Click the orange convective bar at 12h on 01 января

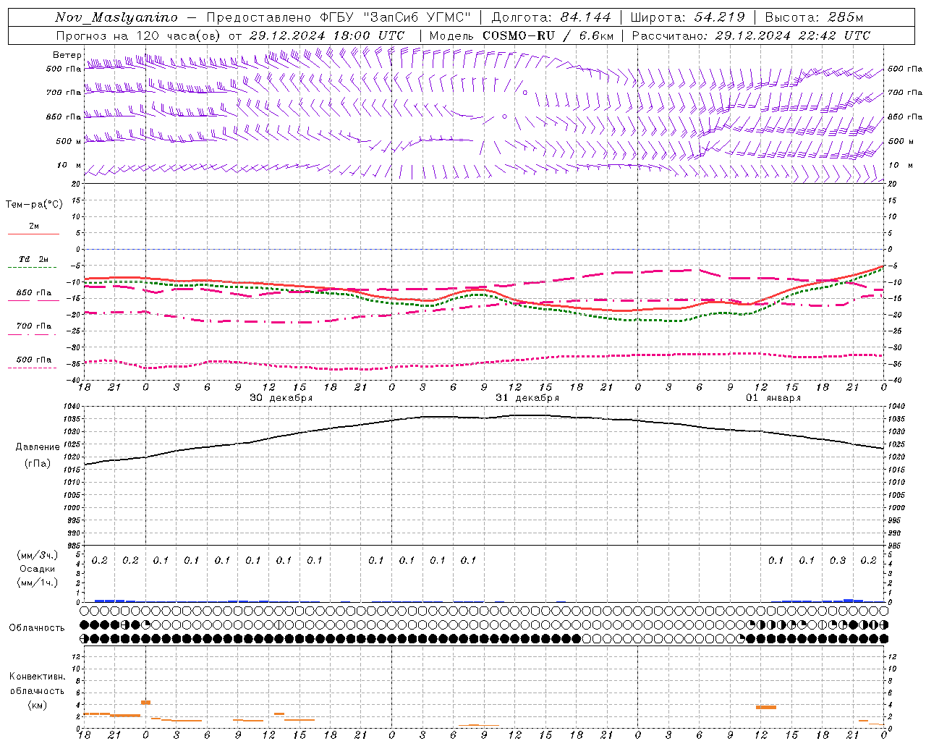click(x=766, y=707)
